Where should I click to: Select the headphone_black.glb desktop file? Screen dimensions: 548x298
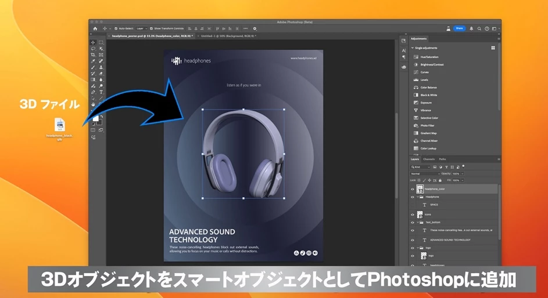[60, 129]
